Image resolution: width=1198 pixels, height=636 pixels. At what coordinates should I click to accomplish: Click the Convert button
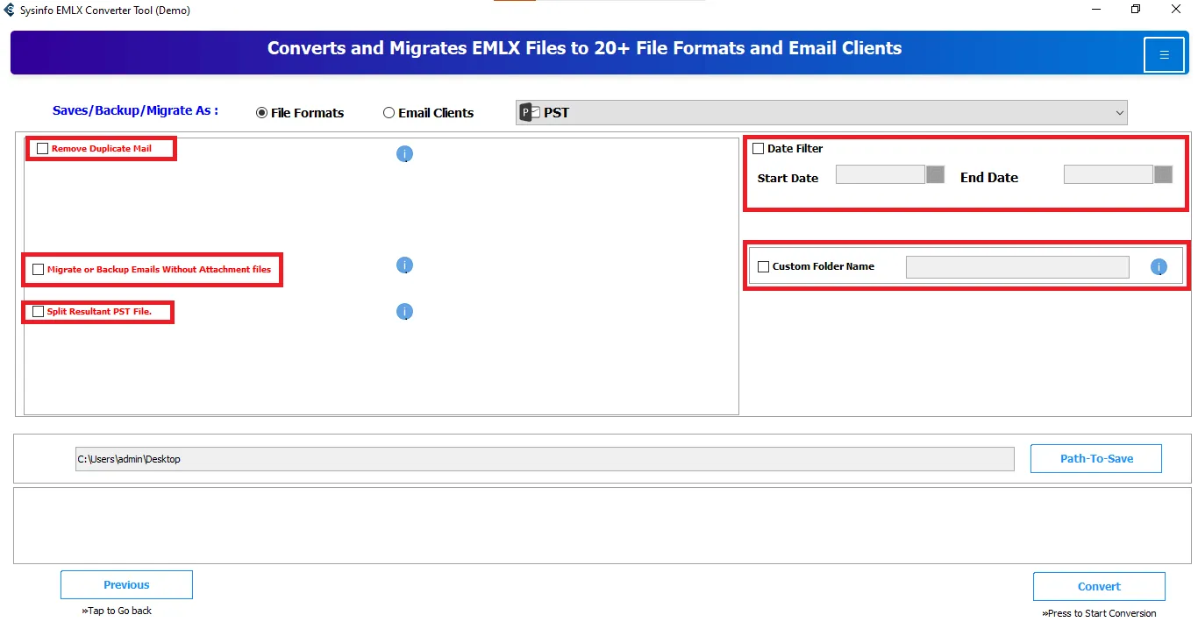pos(1099,587)
